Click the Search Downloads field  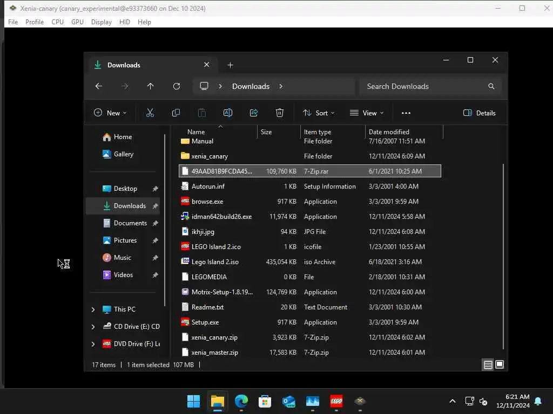(430, 86)
